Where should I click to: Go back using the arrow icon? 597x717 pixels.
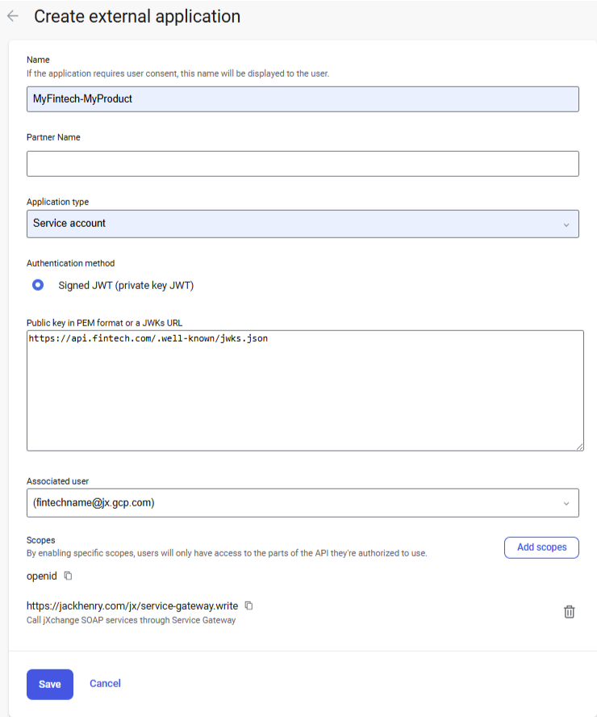tap(13, 16)
